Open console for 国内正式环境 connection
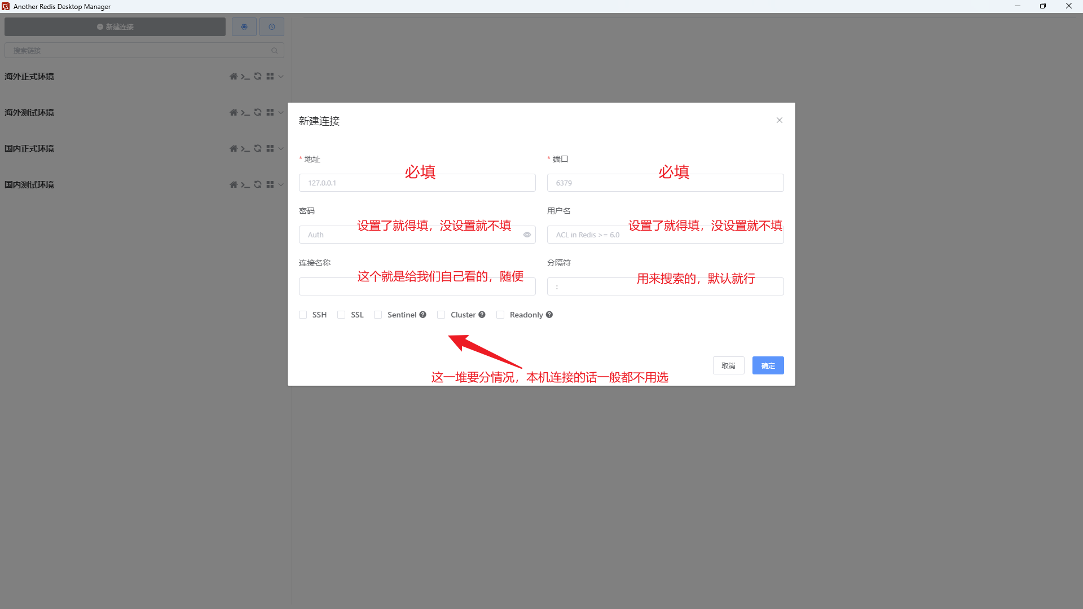 click(x=245, y=148)
